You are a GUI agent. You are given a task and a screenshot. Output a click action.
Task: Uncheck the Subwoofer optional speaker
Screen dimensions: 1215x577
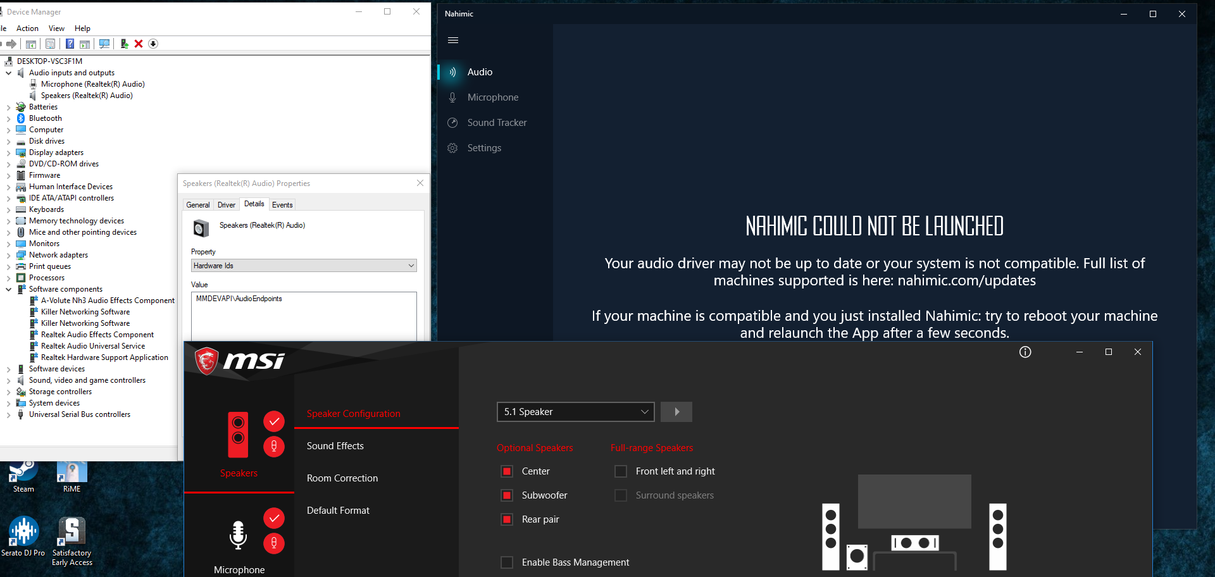tap(507, 495)
